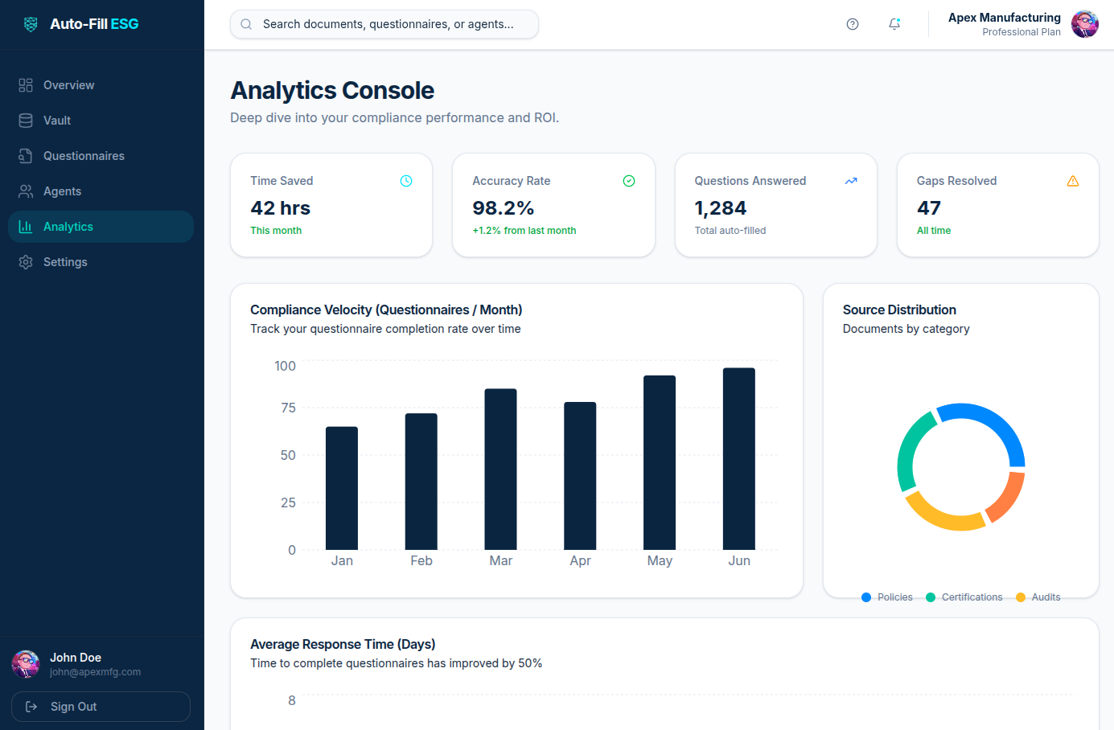This screenshot has height=730, width=1114.
Task: Check alerts via the notification bell
Action: click(x=894, y=24)
